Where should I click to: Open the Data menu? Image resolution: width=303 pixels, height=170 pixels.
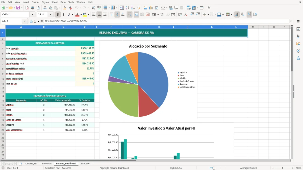[63, 2]
